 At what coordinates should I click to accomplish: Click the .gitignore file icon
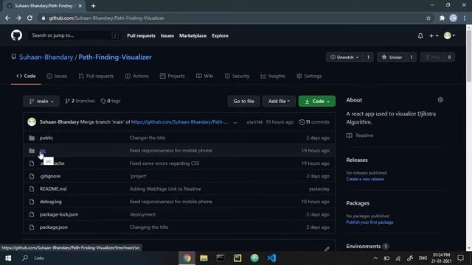coord(32,176)
